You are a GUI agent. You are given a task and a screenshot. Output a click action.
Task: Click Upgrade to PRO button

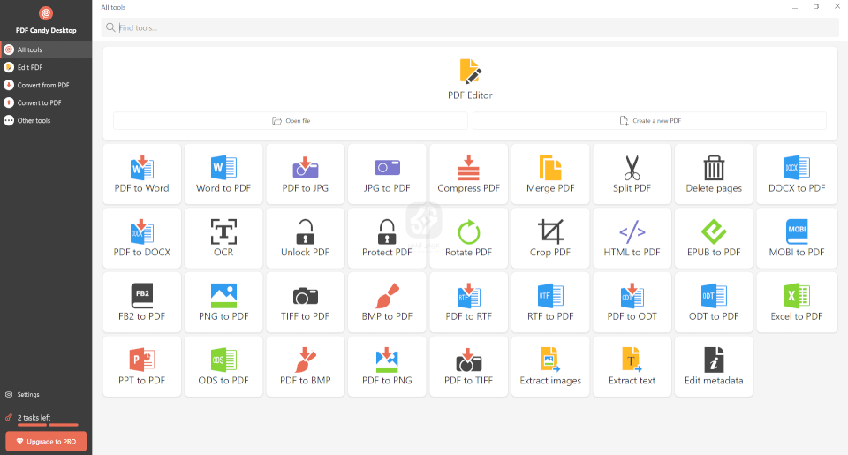pyautogui.click(x=46, y=442)
